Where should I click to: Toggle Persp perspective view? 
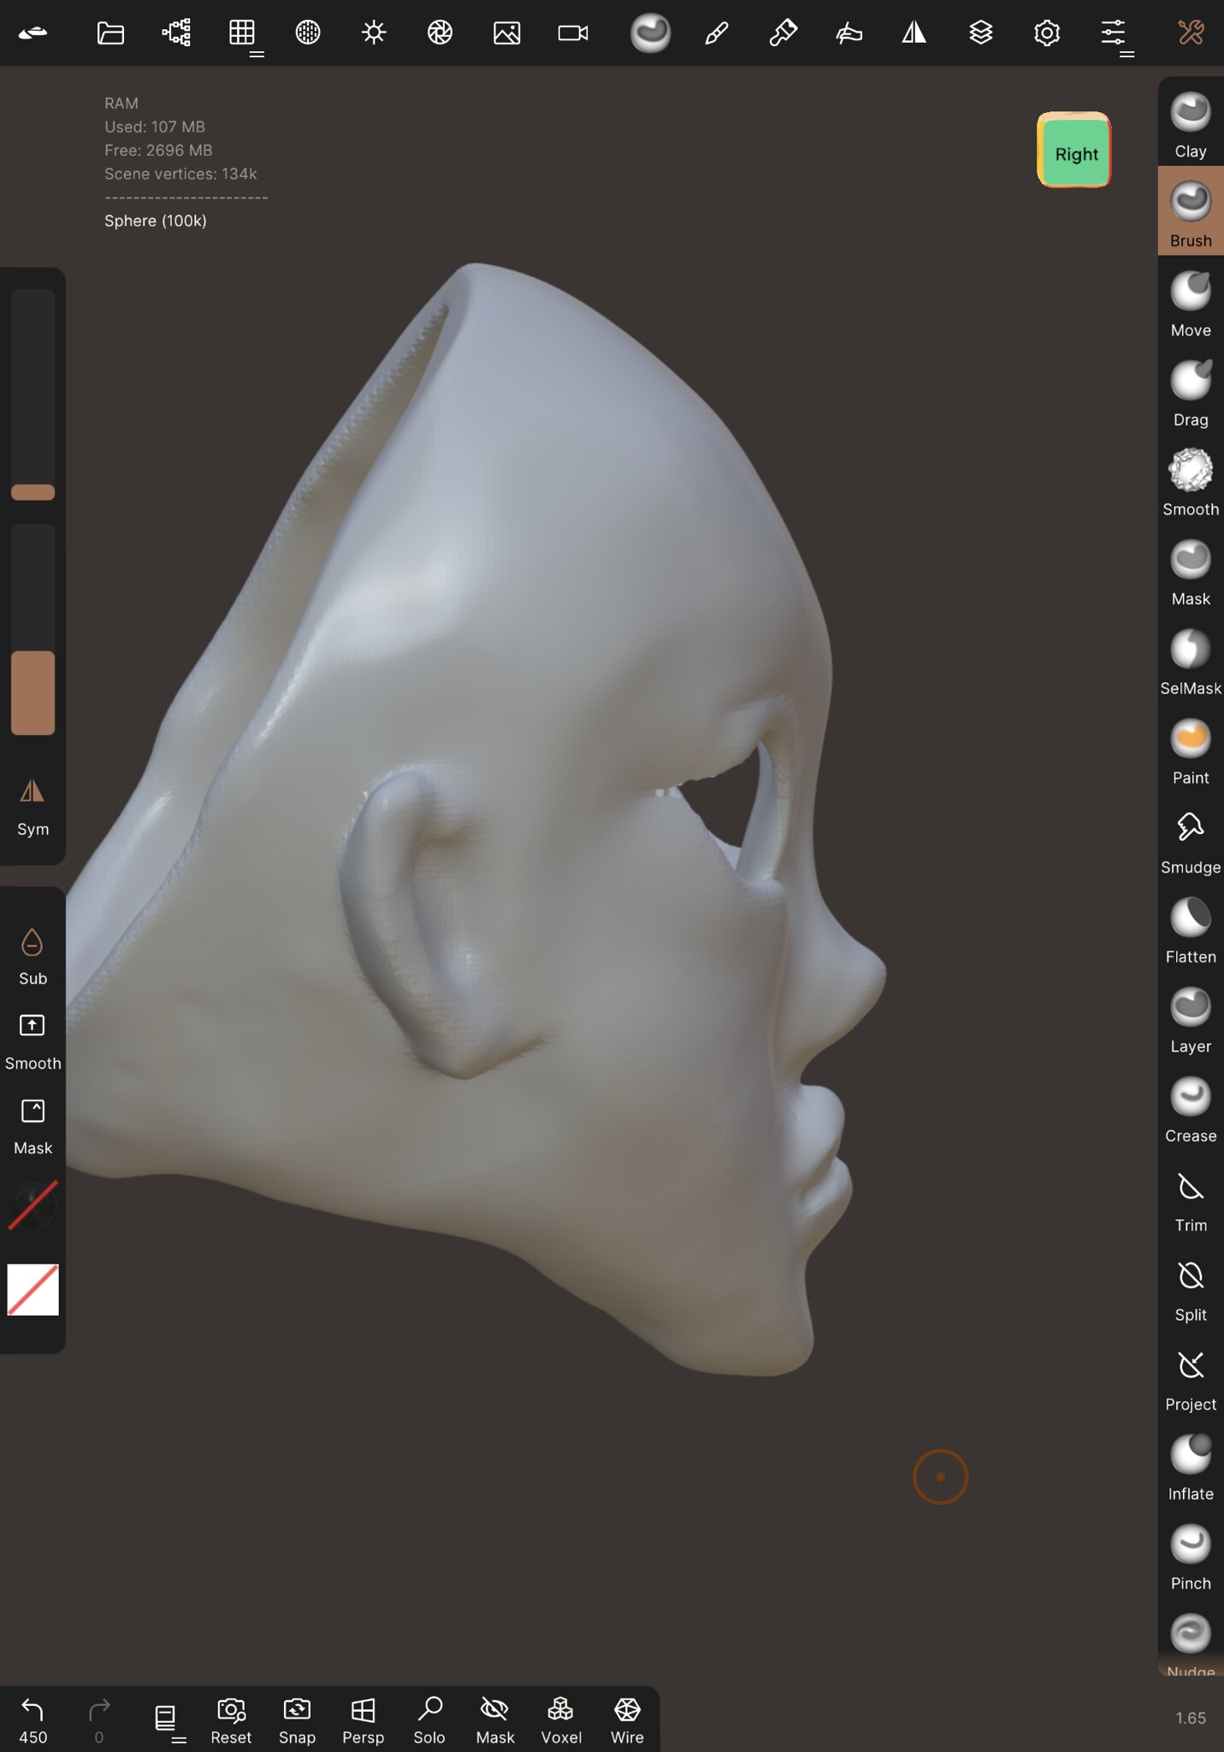[363, 1720]
